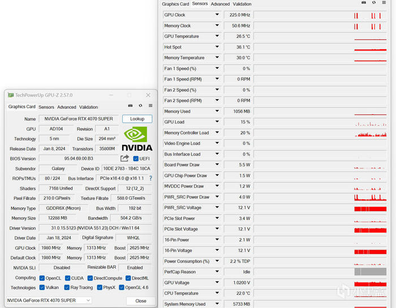Open the GPU Voltage sensor dropdown
396x308 pixels.
pyautogui.click(x=217, y=283)
